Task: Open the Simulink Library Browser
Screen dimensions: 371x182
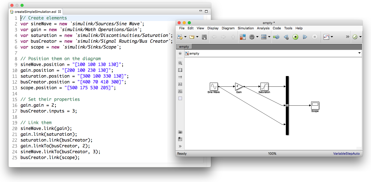Action: (x=243, y=37)
